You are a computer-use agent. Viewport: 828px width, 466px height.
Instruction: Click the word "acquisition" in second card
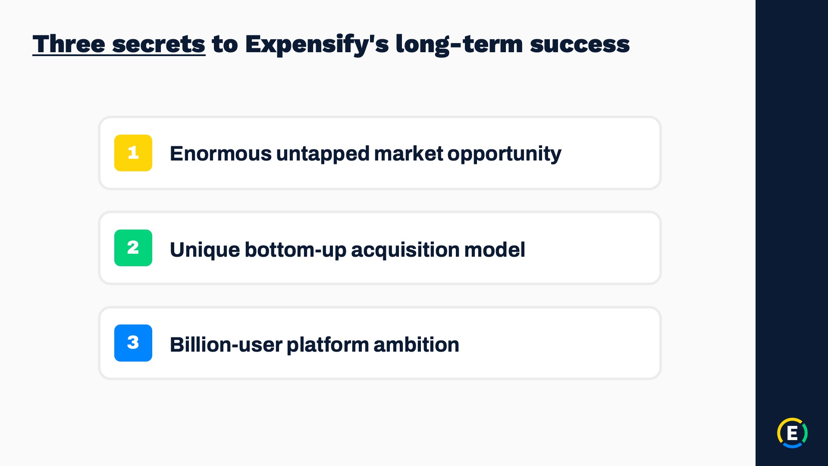(405, 250)
